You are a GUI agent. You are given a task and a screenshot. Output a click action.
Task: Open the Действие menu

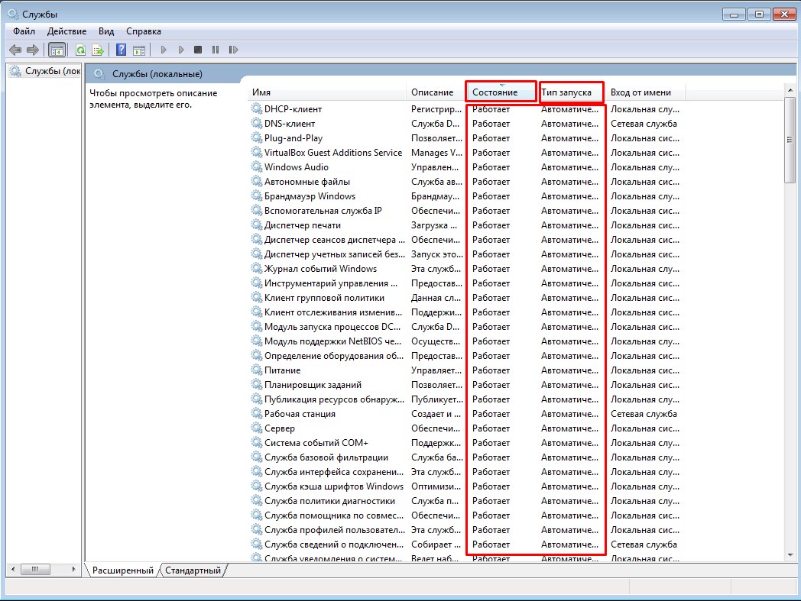click(67, 31)
